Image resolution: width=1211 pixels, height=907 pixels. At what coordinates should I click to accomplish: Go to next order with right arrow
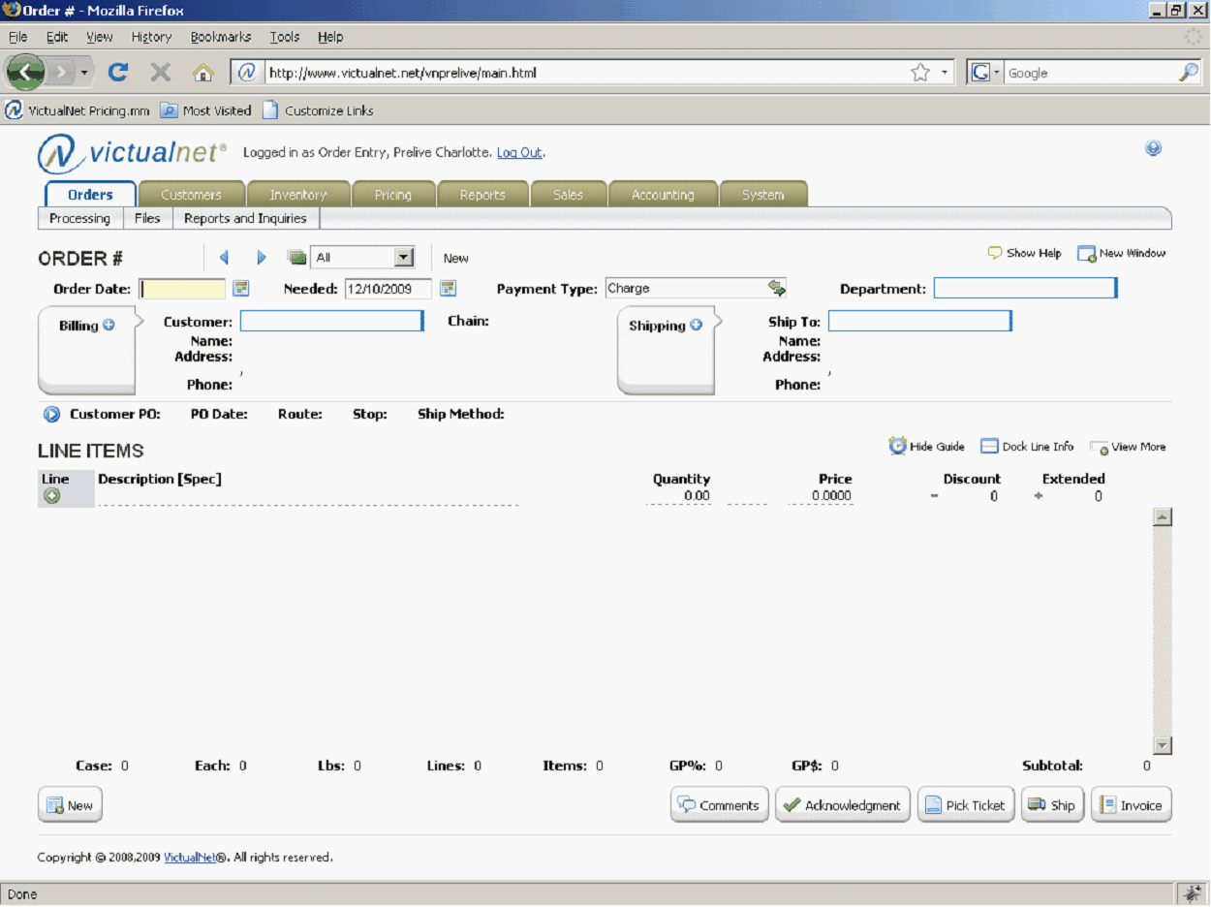[x=261, y=258]
